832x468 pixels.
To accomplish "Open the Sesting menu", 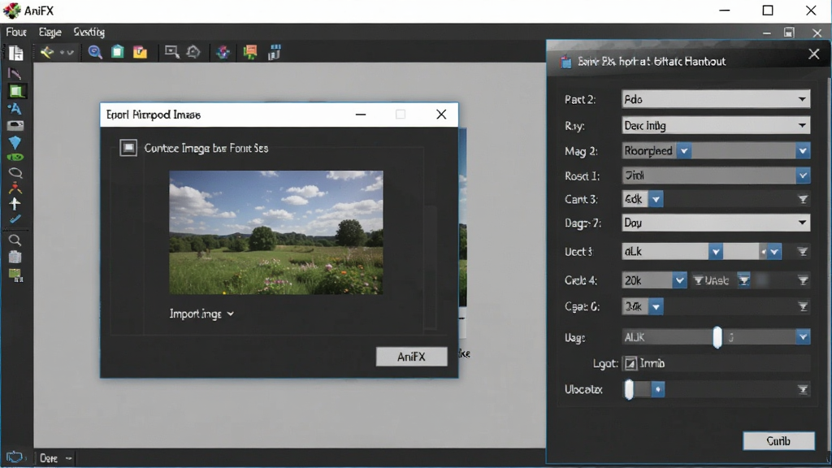I will pyautogui.click(x=89, y=32).
